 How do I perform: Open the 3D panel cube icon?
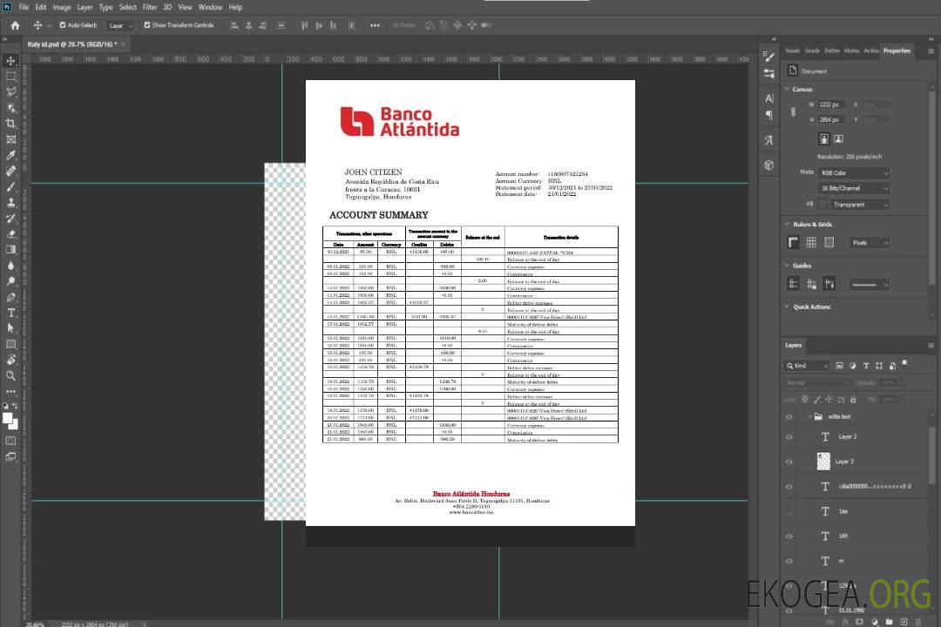pos(769,165)
